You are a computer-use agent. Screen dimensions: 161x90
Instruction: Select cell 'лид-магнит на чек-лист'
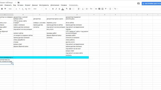pyautogui.click(x=77, y=49)
